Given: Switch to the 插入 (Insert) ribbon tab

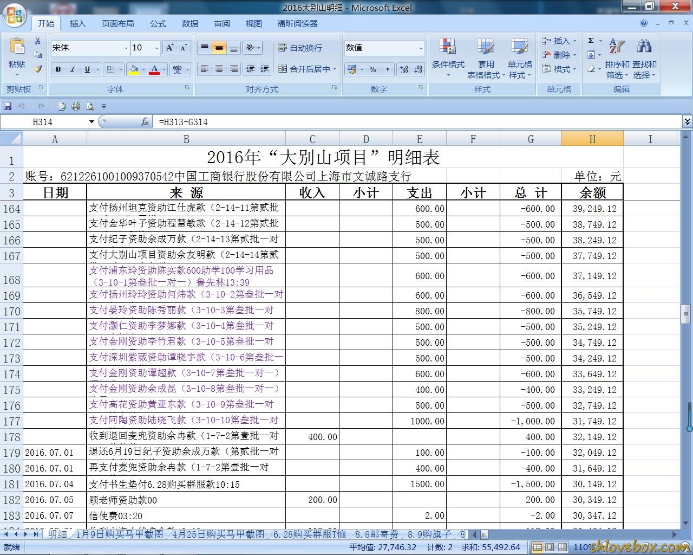Looking at the screenshot, I should [x=77, y=23].
